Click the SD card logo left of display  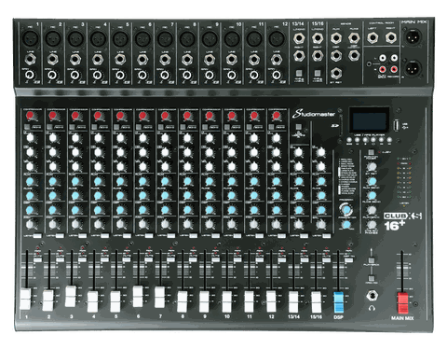[x=334, y=126]
